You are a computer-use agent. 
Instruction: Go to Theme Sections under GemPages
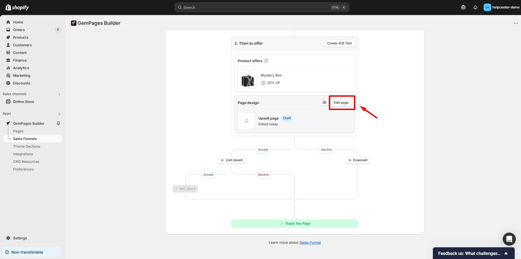tap(27, 146)
